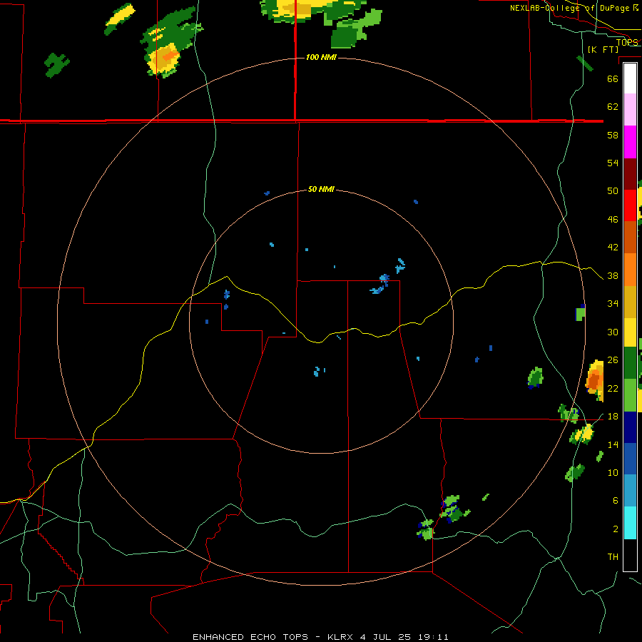Click the 'ENHANCED ECHO TOPS - KLRX' caption
This screenshot has height=642, width=642.
click(x=275, y=637)
